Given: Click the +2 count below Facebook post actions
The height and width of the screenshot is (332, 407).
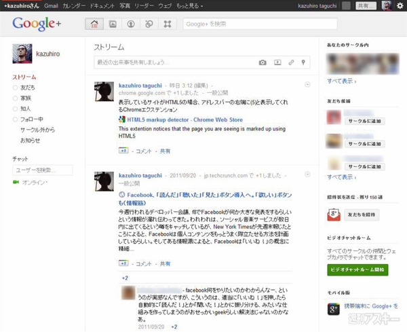Looking at the screenshot, I should tap(125, 278).
